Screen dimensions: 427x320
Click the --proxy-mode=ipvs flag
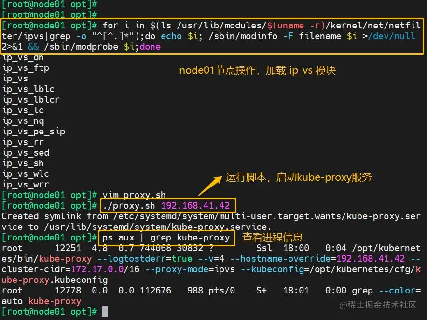[190, 269]
